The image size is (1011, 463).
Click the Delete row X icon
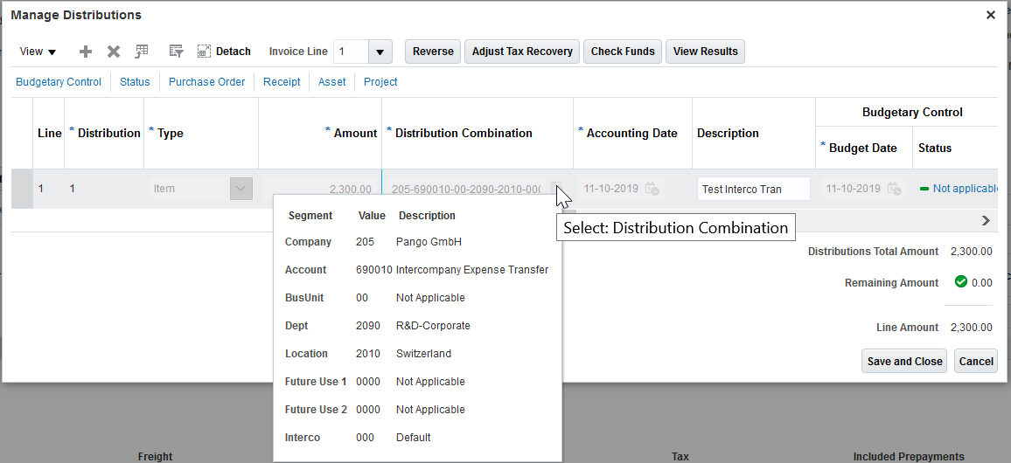click(x=114, y=52)
